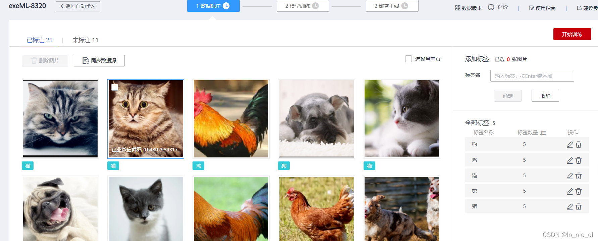Click 猫 tag under fluffy gray cat
This screenshot has height=241, width=598.
(28, 166)
